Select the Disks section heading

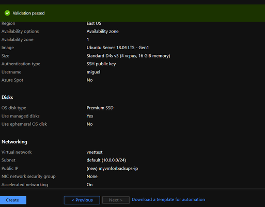pos(7,97)
